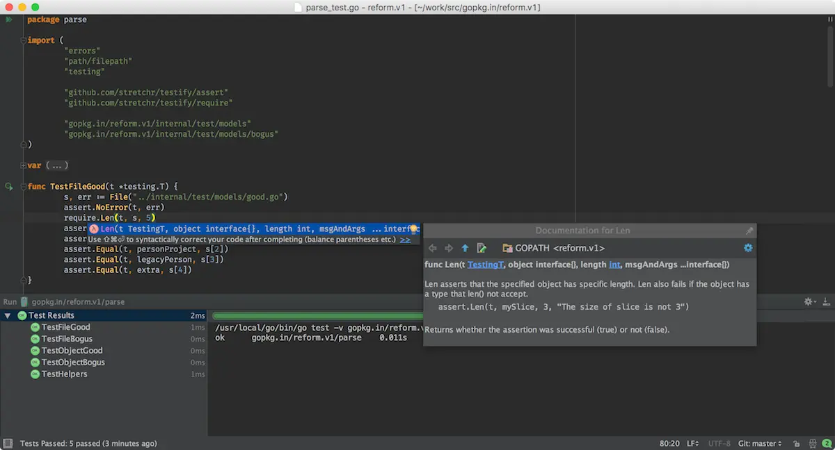Click the run test gutter icon beside TestFileGood

point(9,186)
